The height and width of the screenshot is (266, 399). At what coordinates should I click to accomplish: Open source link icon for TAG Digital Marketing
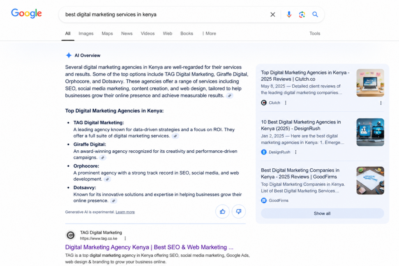(x=175, y=136)
